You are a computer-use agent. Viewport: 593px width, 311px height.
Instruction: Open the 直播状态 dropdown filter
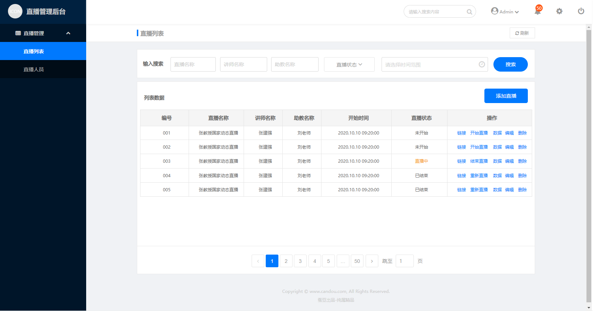(x=349, y=64)
